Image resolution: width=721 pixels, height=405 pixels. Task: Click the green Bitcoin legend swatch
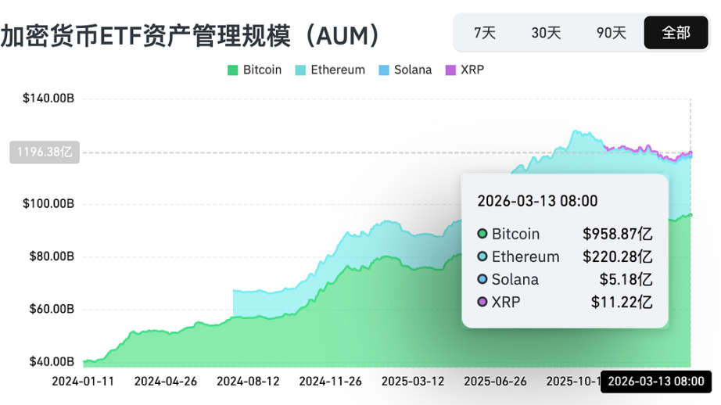click(232, 70)
